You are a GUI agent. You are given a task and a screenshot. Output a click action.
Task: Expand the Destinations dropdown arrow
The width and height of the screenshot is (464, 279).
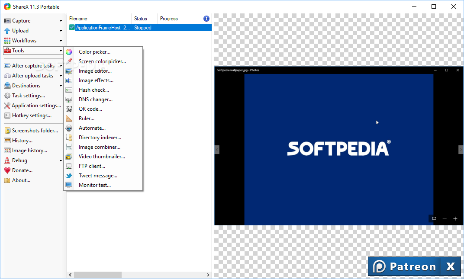point(61,86)
